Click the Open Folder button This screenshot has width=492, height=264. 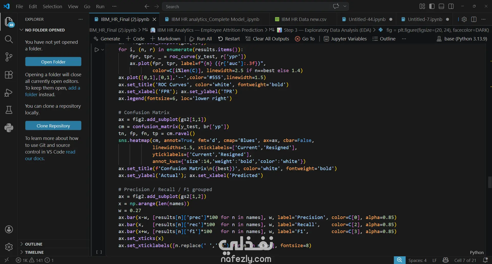[53, 62]
